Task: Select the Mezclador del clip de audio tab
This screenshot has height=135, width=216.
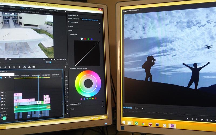Action: [x=24, y=11]
